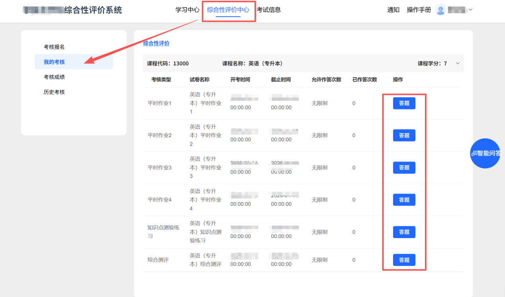Collapse the 英语（专升本）course row chevron
505x297 pixels.
click(x=458, y=64)
